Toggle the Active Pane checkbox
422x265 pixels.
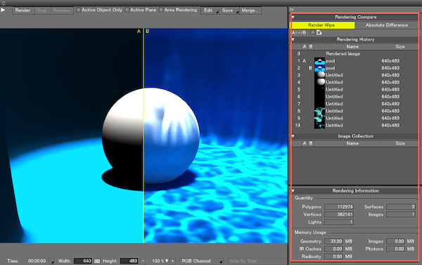coord(127,10)
